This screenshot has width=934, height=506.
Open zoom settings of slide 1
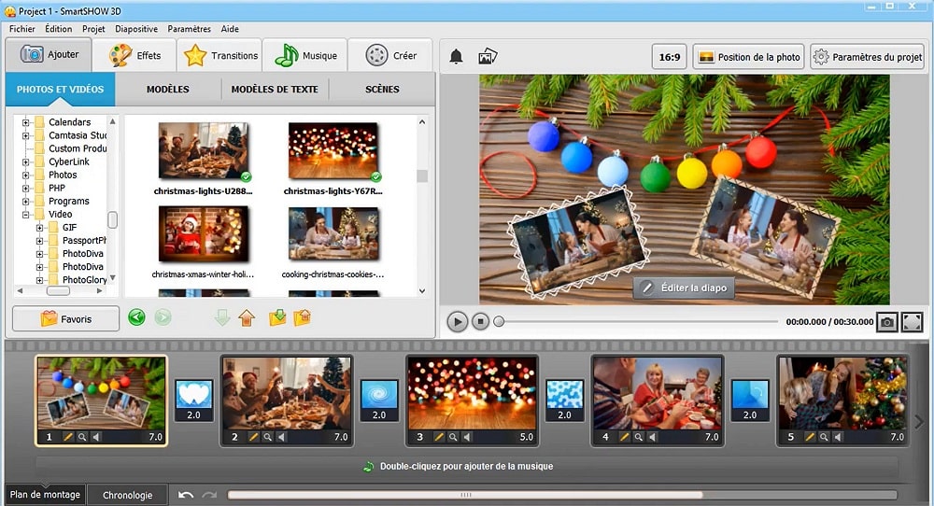(81, 437)
